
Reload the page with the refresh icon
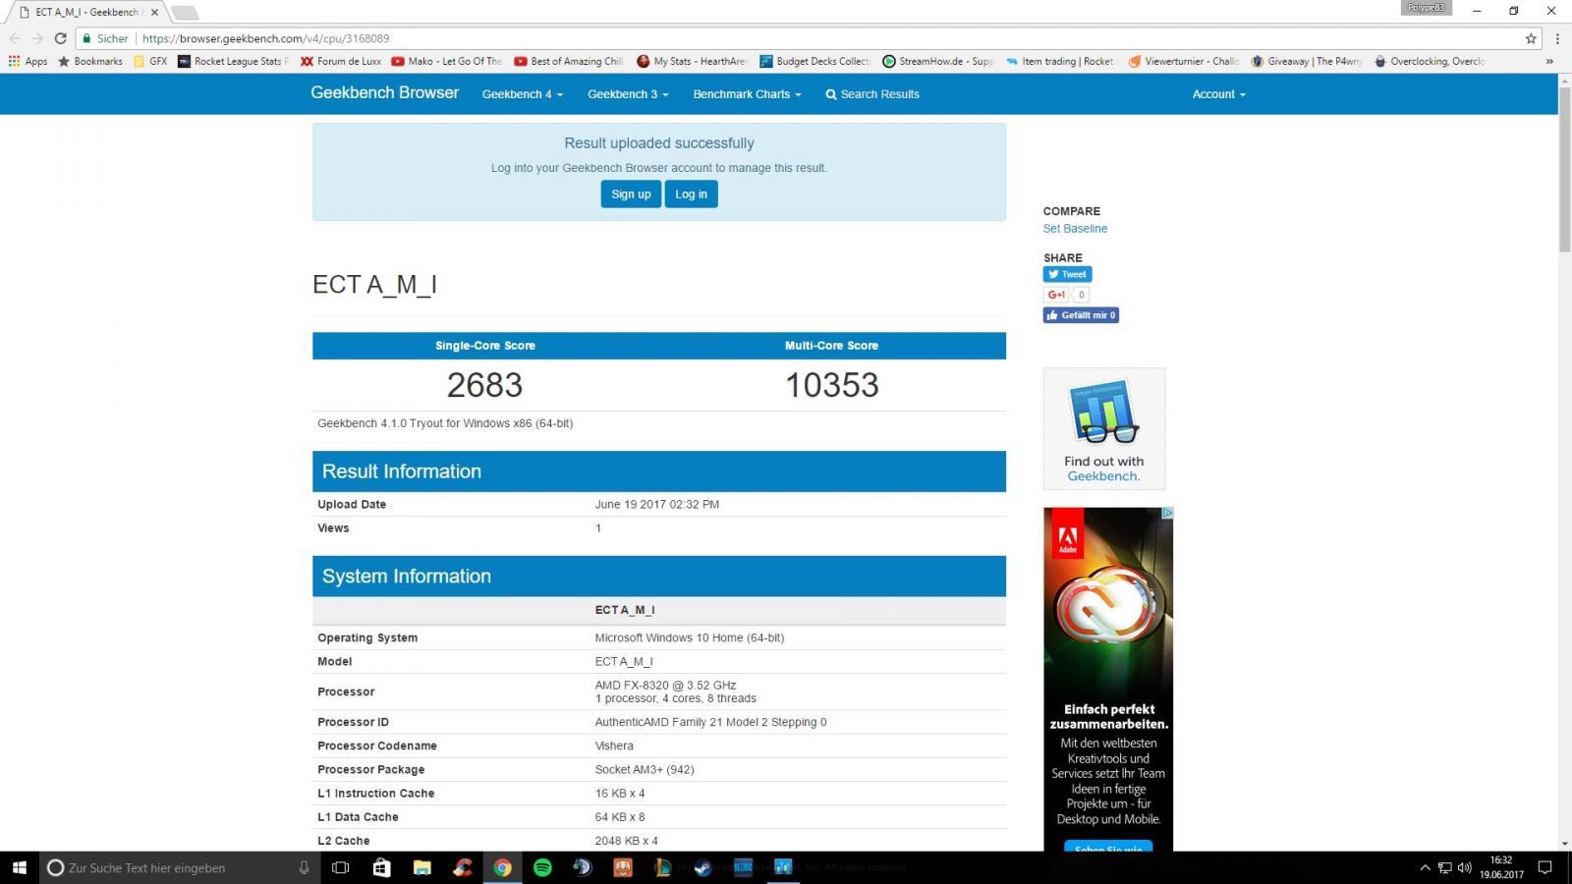[60, 38]
